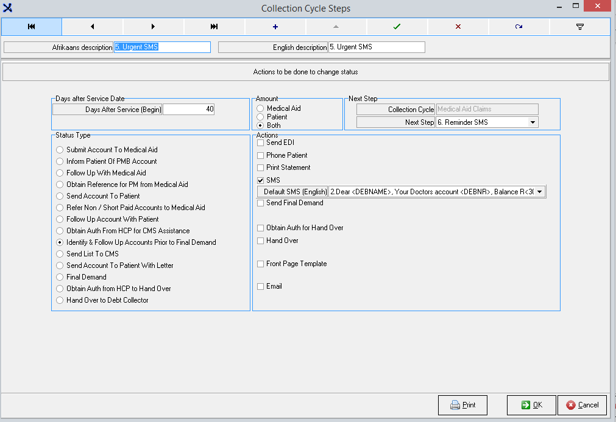Image resolution: width=616 pixels, height=422 pixels.
Task: Uncheck the SMS action checkbox
Action: click(261, 180)
